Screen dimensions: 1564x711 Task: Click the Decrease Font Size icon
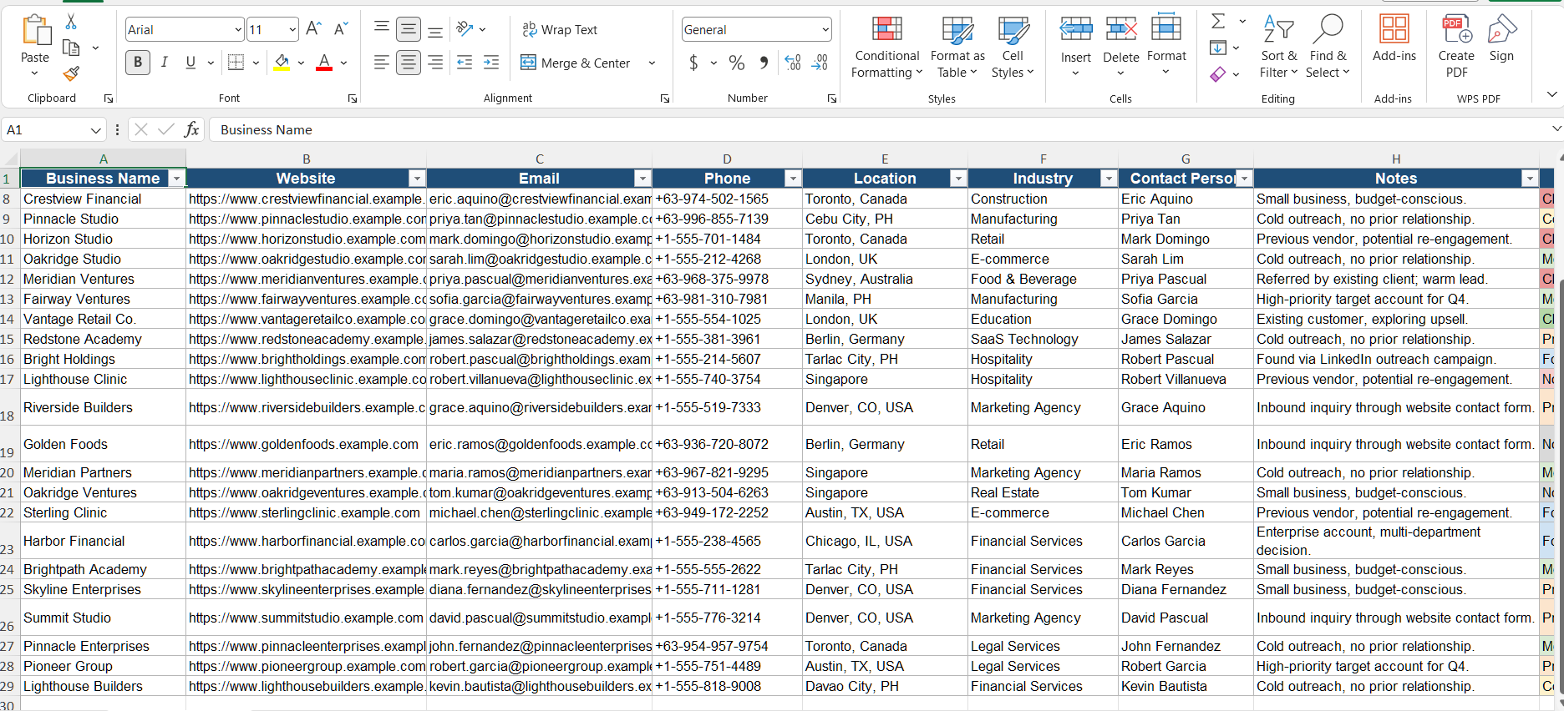(x=340, y=29)
